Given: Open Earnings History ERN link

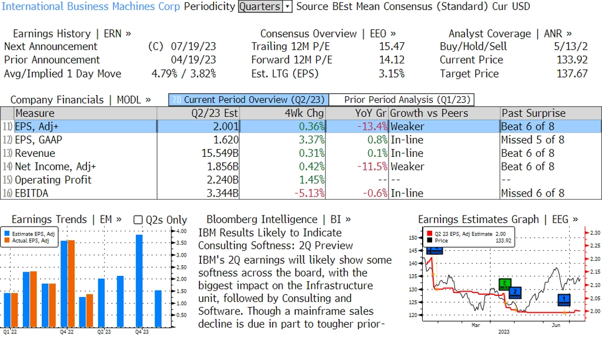Looking at the screenshot, I should click(72, 33).
